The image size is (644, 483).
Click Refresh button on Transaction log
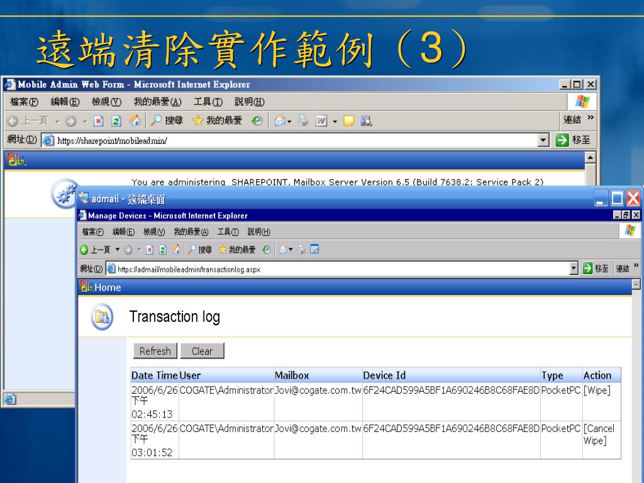tap(155, 351)
